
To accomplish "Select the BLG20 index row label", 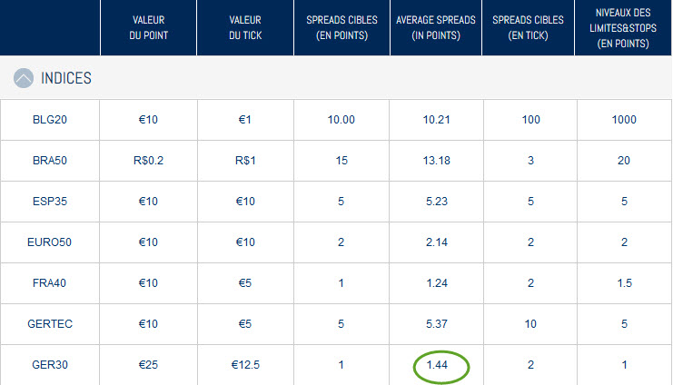I will [50, 117].
